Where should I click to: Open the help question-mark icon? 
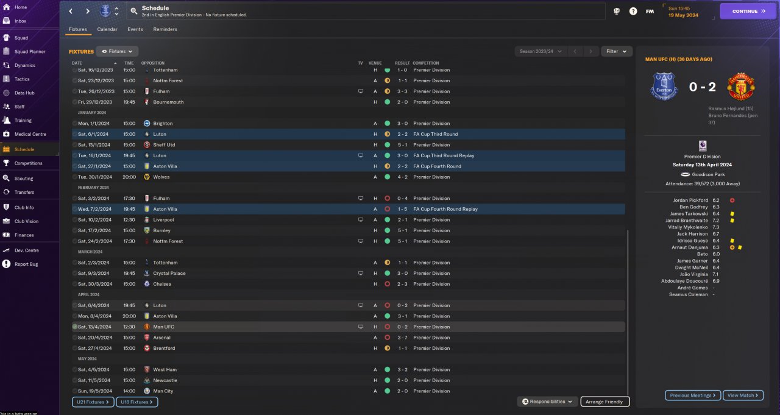point(633,11)
